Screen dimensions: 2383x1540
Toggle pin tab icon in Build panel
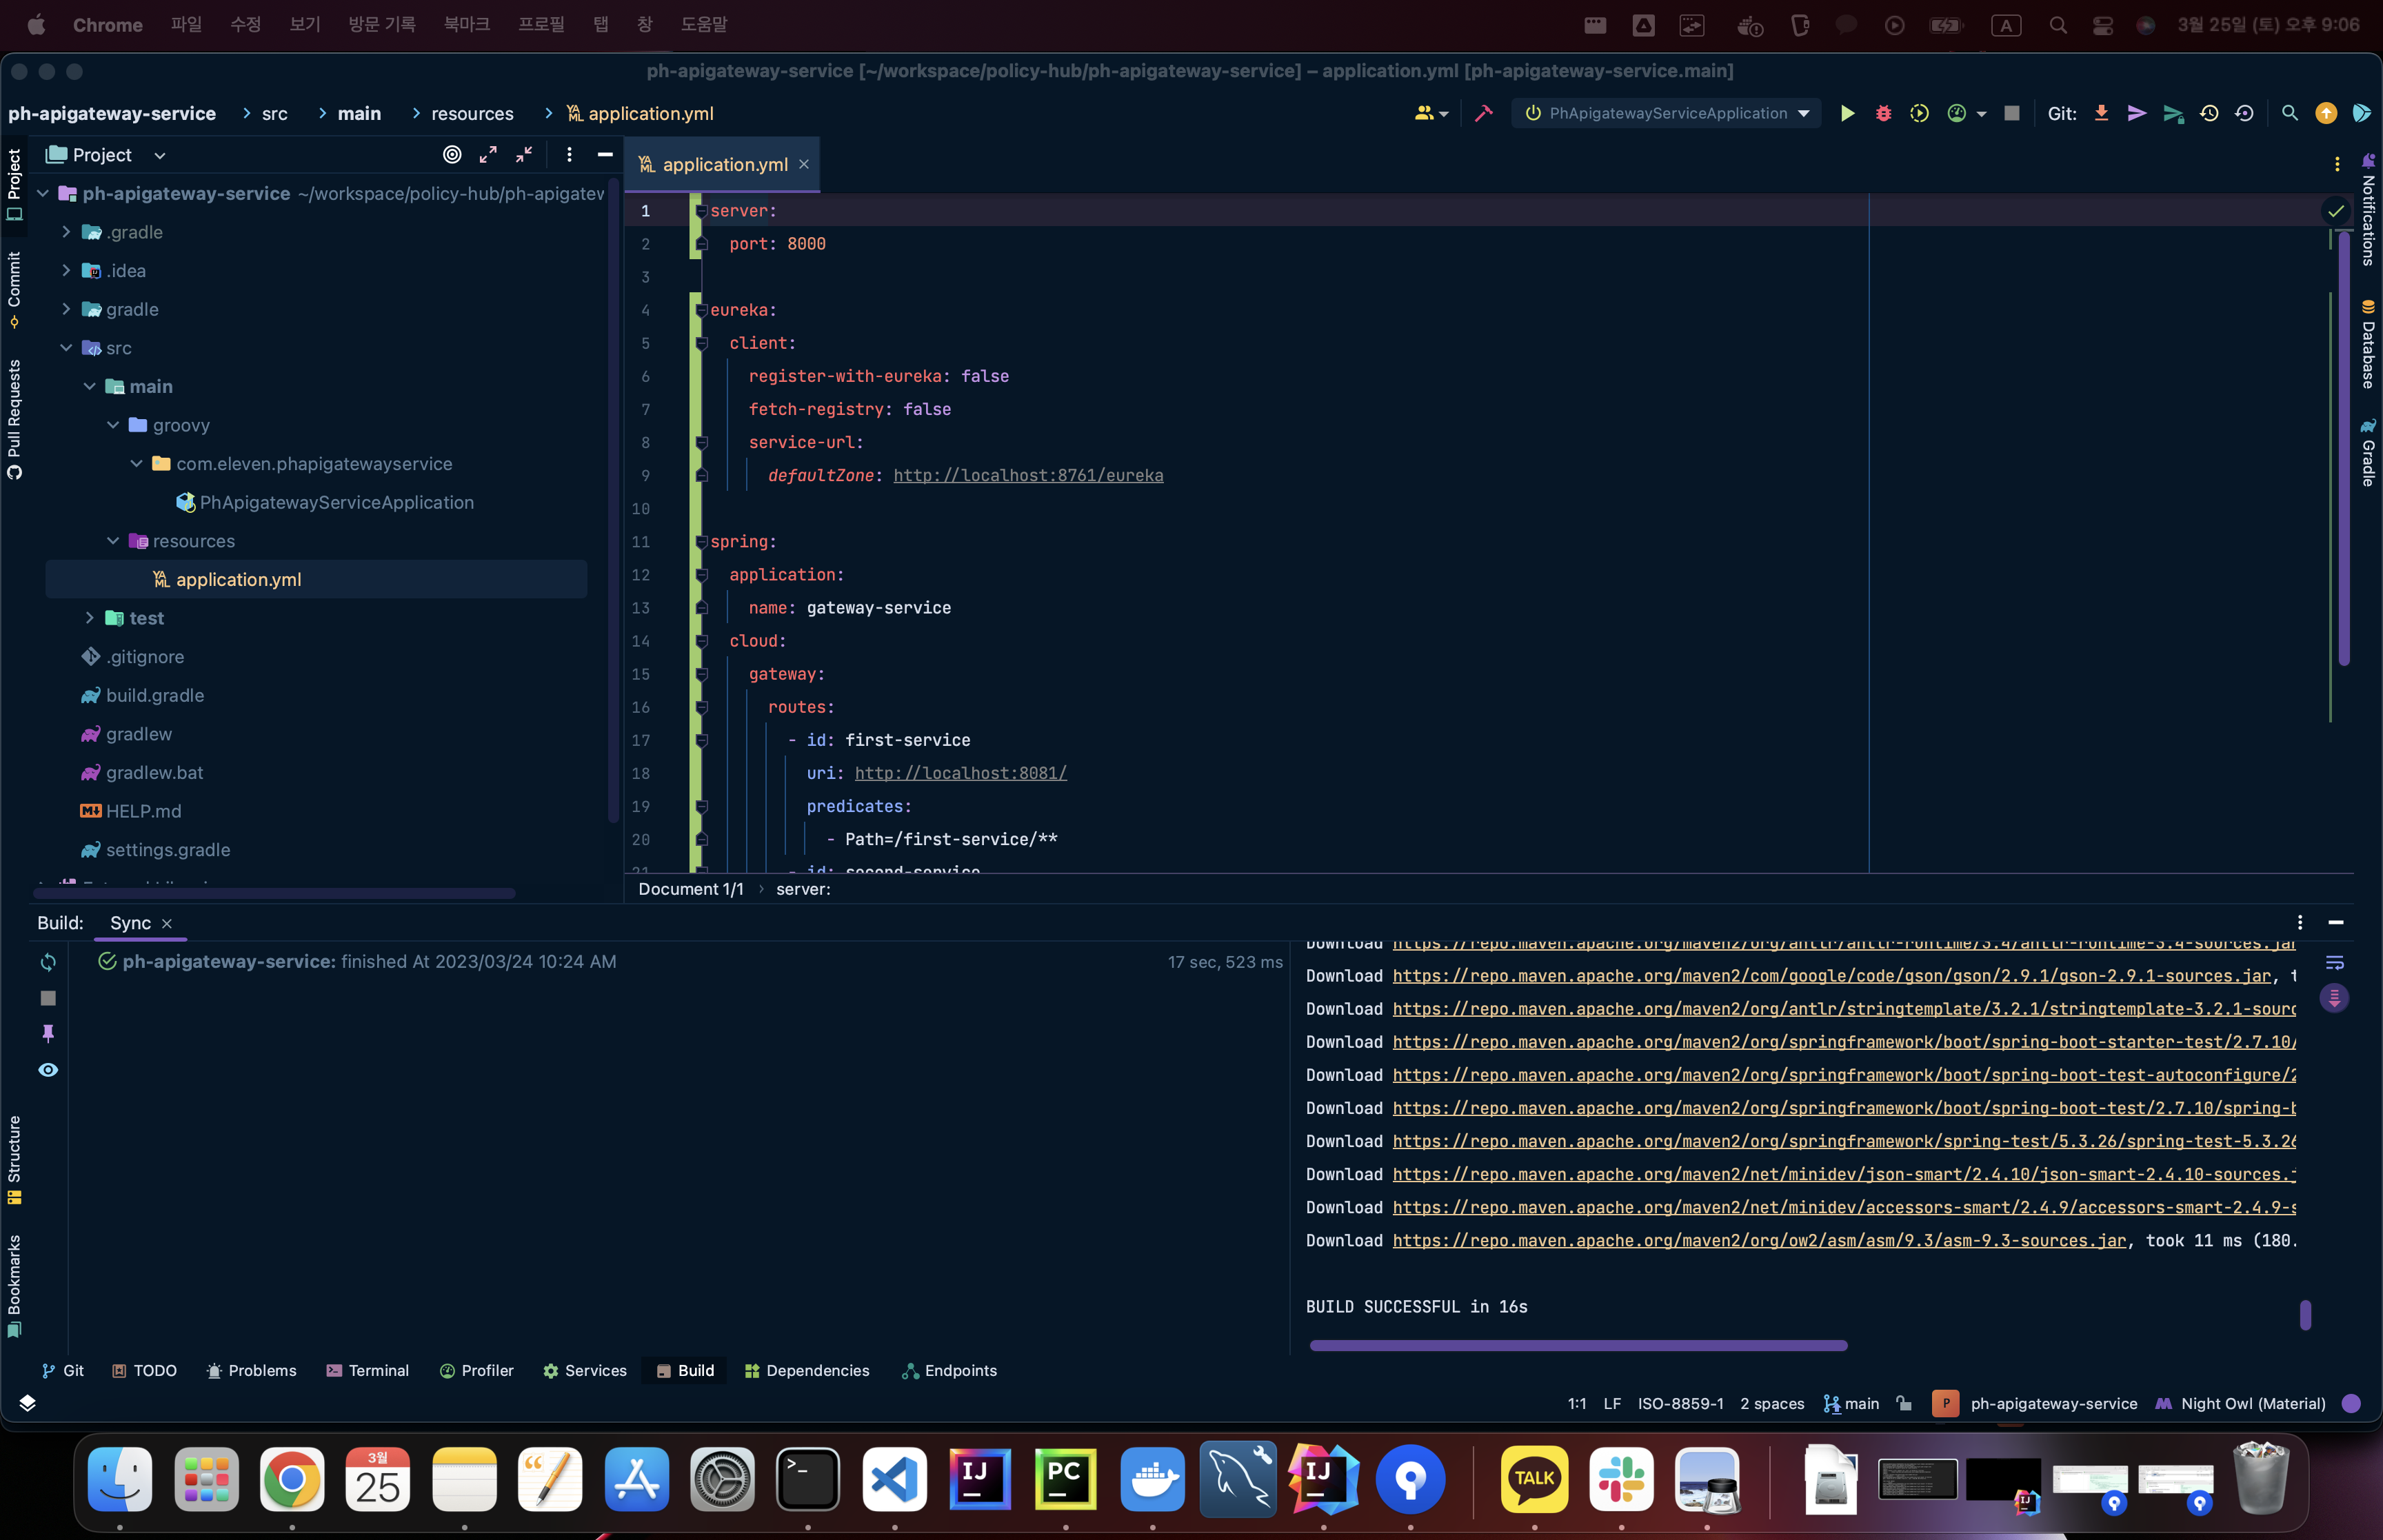coord(48,1033)
